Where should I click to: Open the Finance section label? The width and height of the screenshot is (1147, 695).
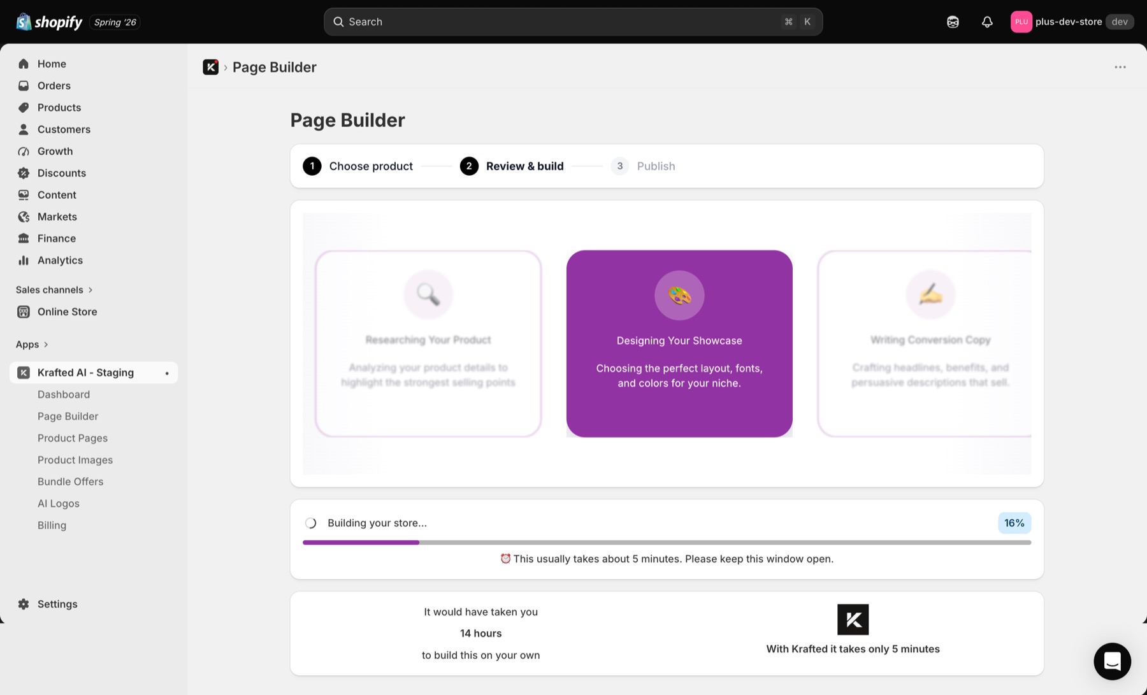(56, 238)
